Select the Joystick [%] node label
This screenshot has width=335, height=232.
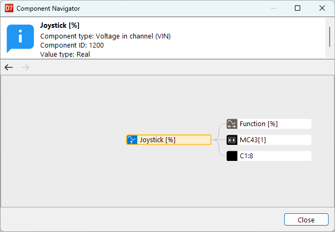[157, 140]
